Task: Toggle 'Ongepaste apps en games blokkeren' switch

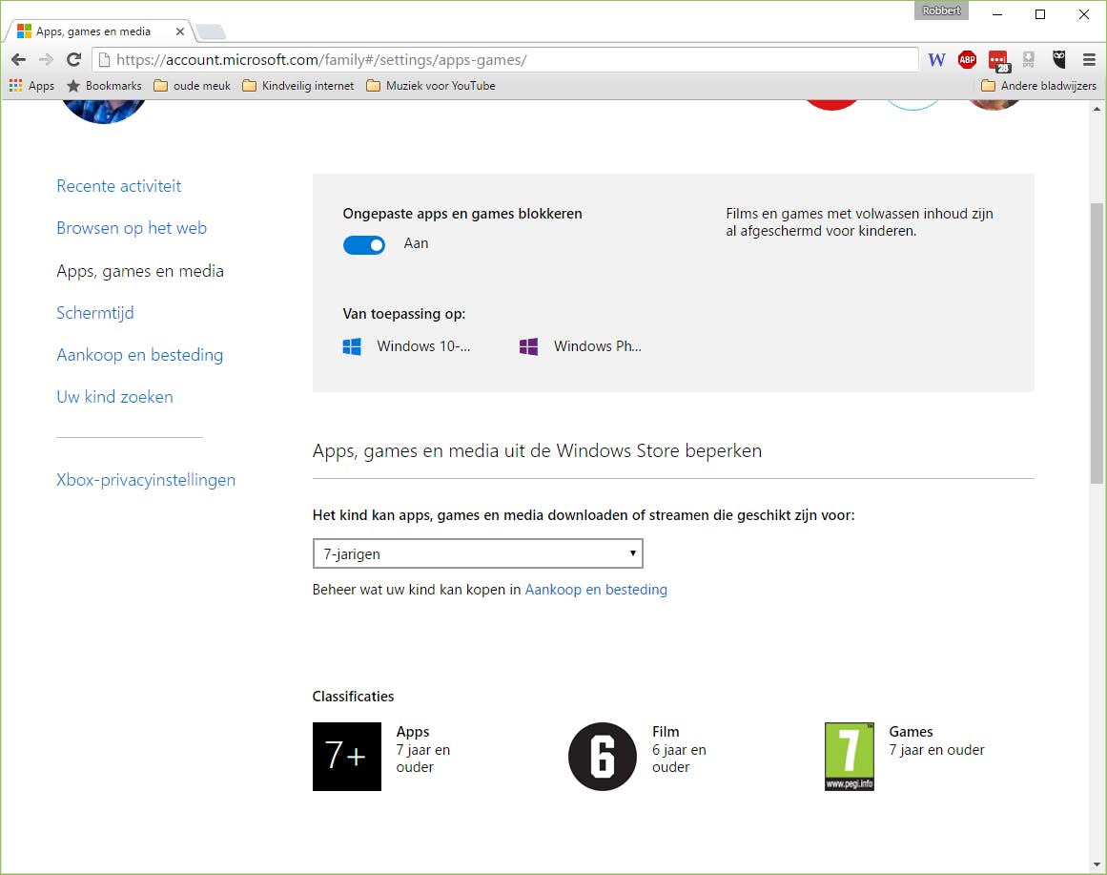Action: click(x=364, y=244)
